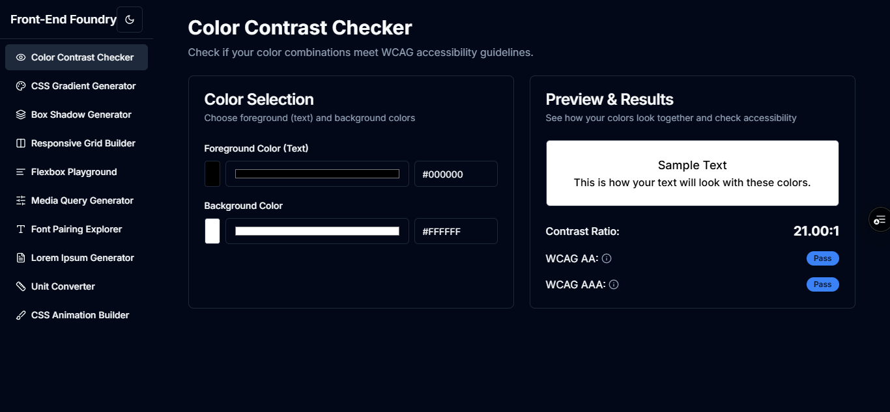Open the white background color swatch picker

[212, 231]
